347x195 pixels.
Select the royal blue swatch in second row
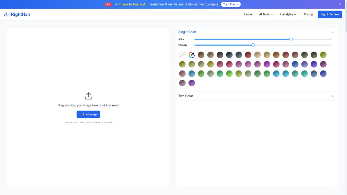[x=295, y=64]
